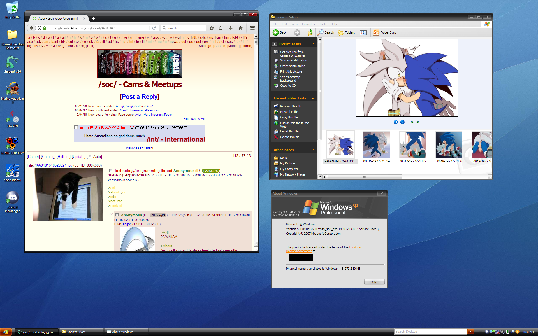Collapse the Picture Tasks panel
This screenshot has height=336, width=538.
(x=313, y=44)
